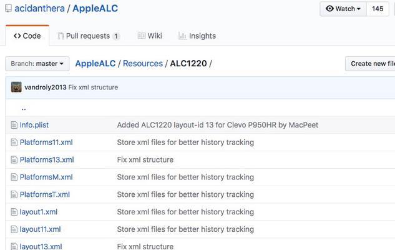This screenshot has width=395, height=250.
Task: Click the Wiki book icon
Action: [141, 36]
